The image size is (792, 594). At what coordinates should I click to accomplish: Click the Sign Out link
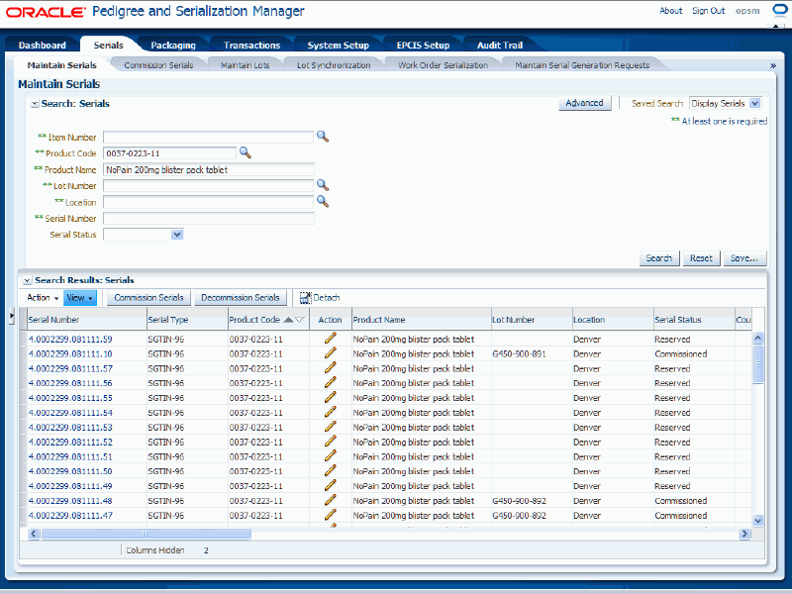tap(708, 11)
